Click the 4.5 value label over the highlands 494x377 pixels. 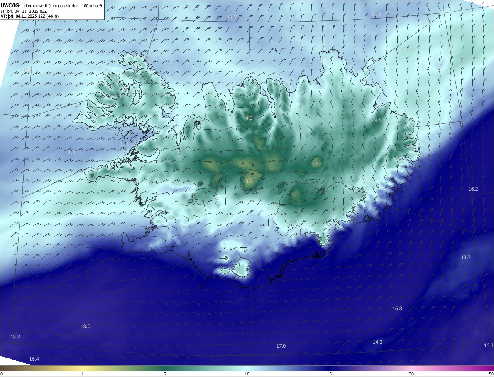[x=378, y=121]
